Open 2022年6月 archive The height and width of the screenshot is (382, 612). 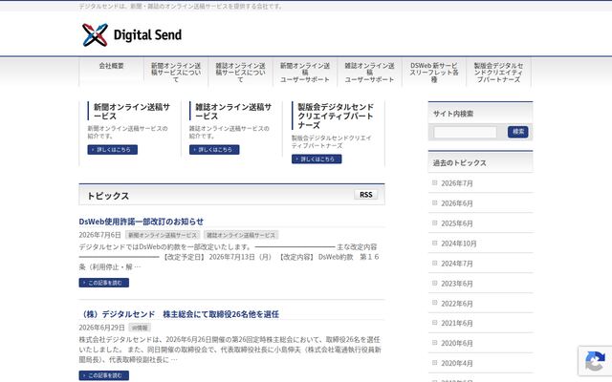(457, 304)
